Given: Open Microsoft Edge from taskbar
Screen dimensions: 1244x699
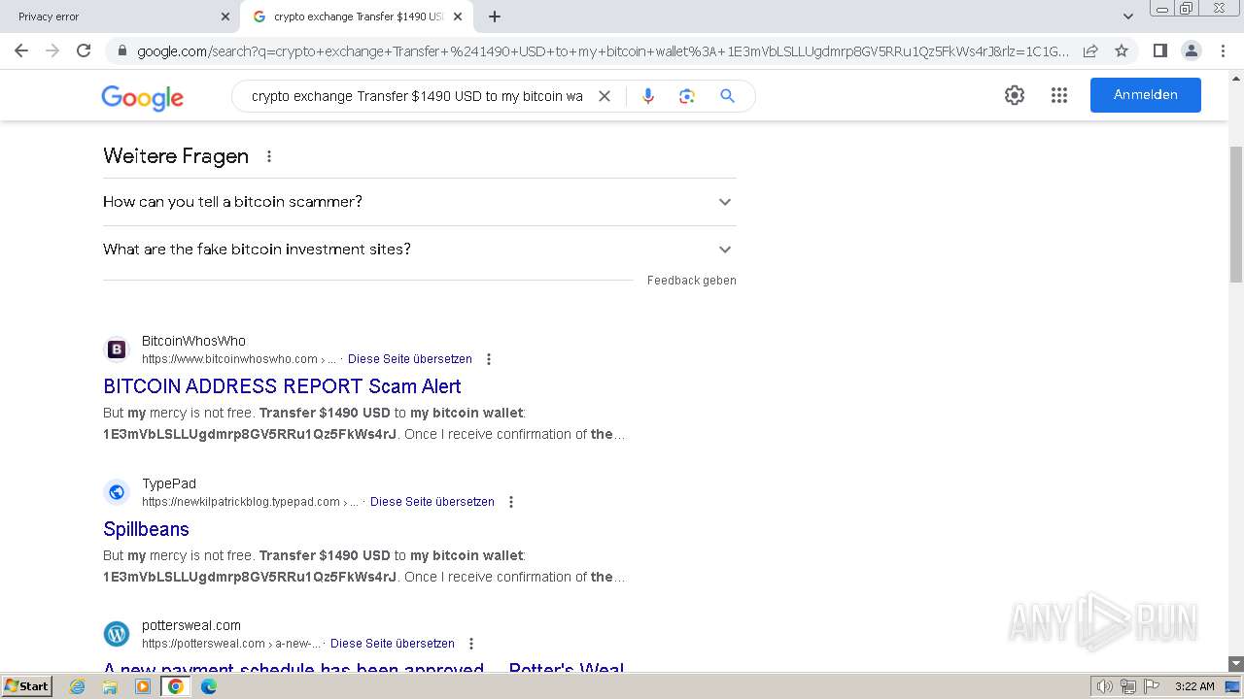Looking at the screenshot, I should (x=208, y=686).
